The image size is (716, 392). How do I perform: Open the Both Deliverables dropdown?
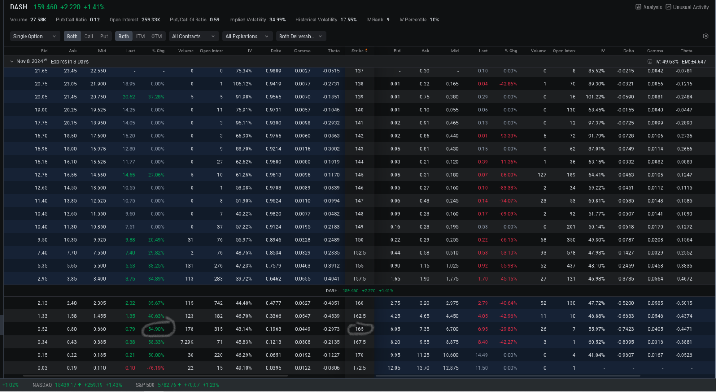301,36
